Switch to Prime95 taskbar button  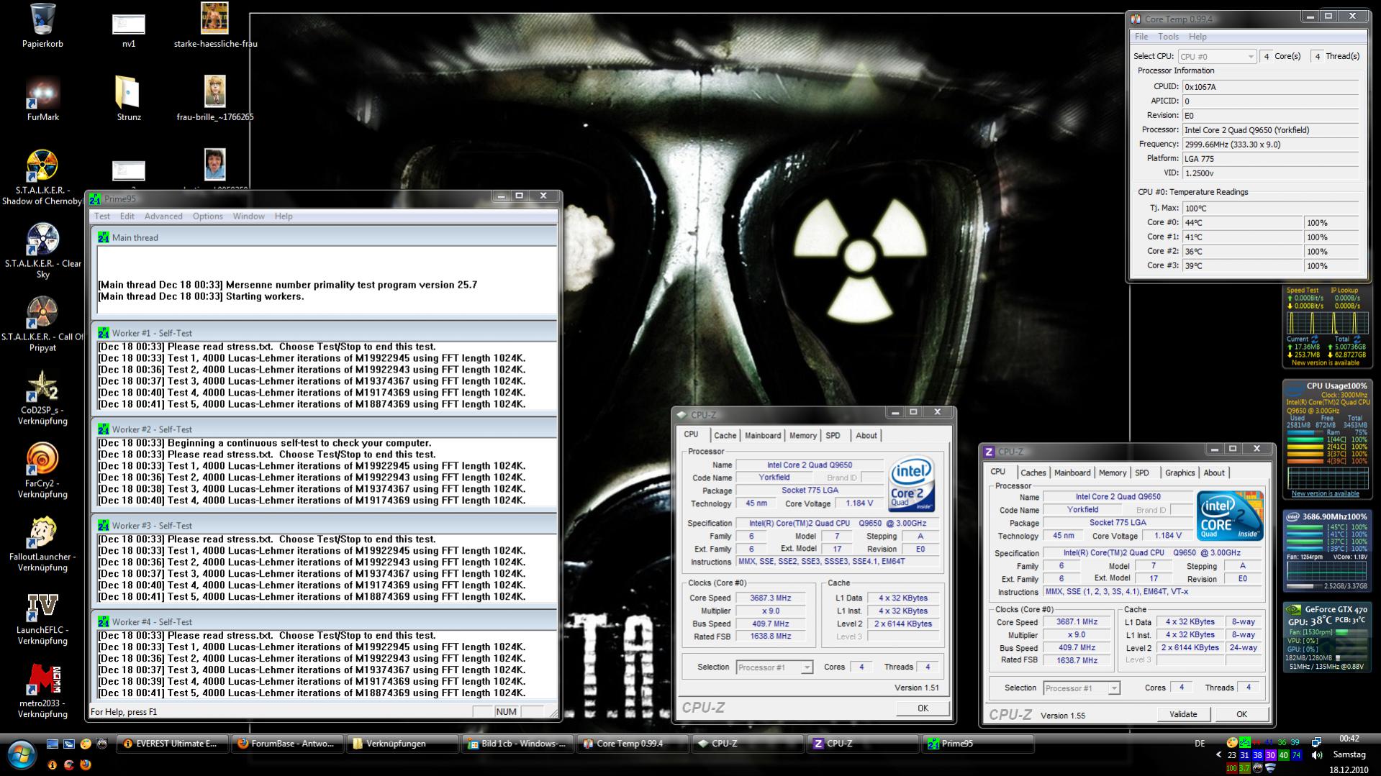click(978, 744)
